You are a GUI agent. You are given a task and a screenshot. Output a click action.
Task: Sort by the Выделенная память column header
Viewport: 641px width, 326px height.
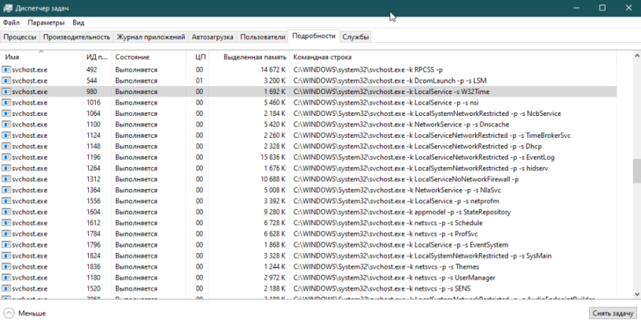point(249,57)
